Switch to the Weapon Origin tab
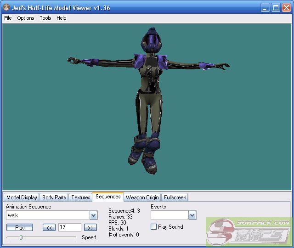 [x=142, y=197]
